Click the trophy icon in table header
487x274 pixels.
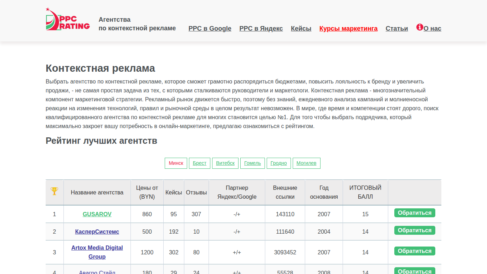54,191
